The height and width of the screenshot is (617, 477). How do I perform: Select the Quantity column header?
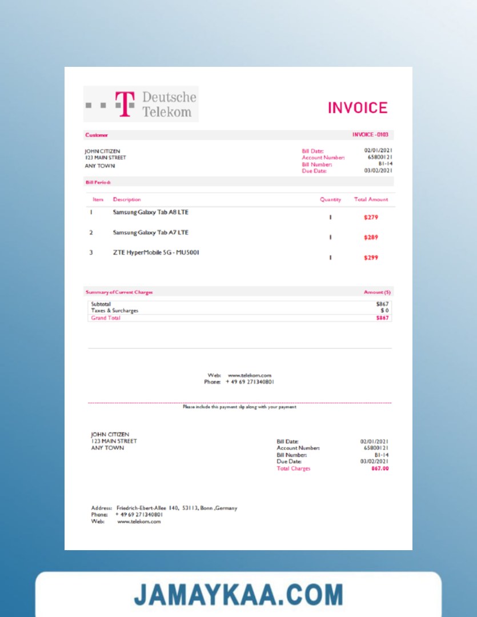pyautogui.click(x=330, y=199)
